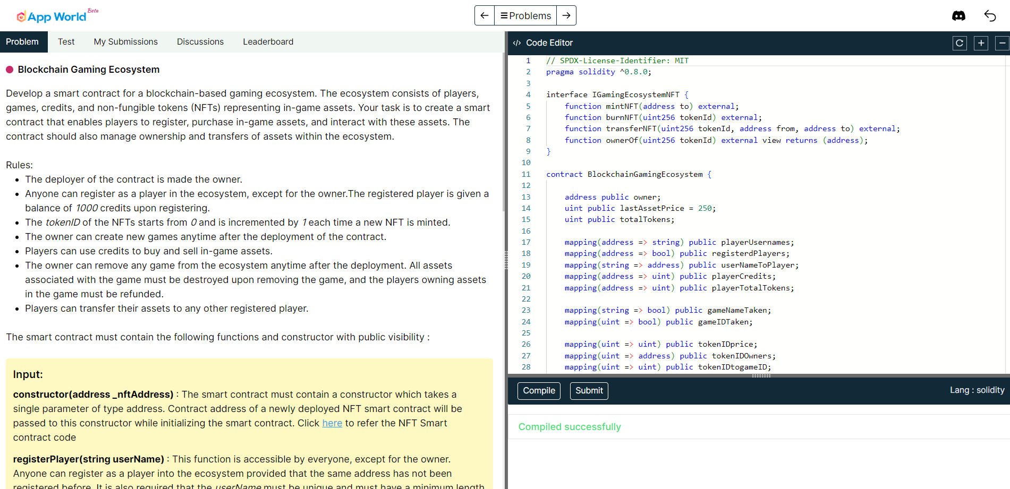Screen dimensions: 1010x489
Task: Click the back/undo arrow icon at top right
Action: 990,16
